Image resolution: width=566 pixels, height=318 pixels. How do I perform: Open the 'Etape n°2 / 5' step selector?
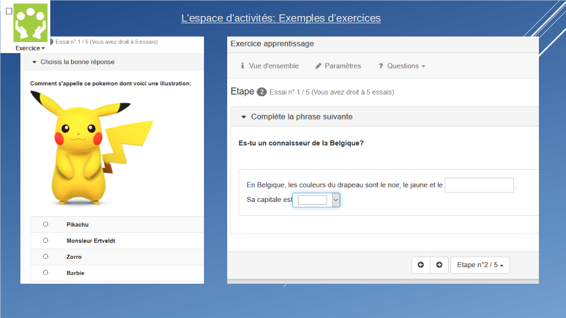480,265
